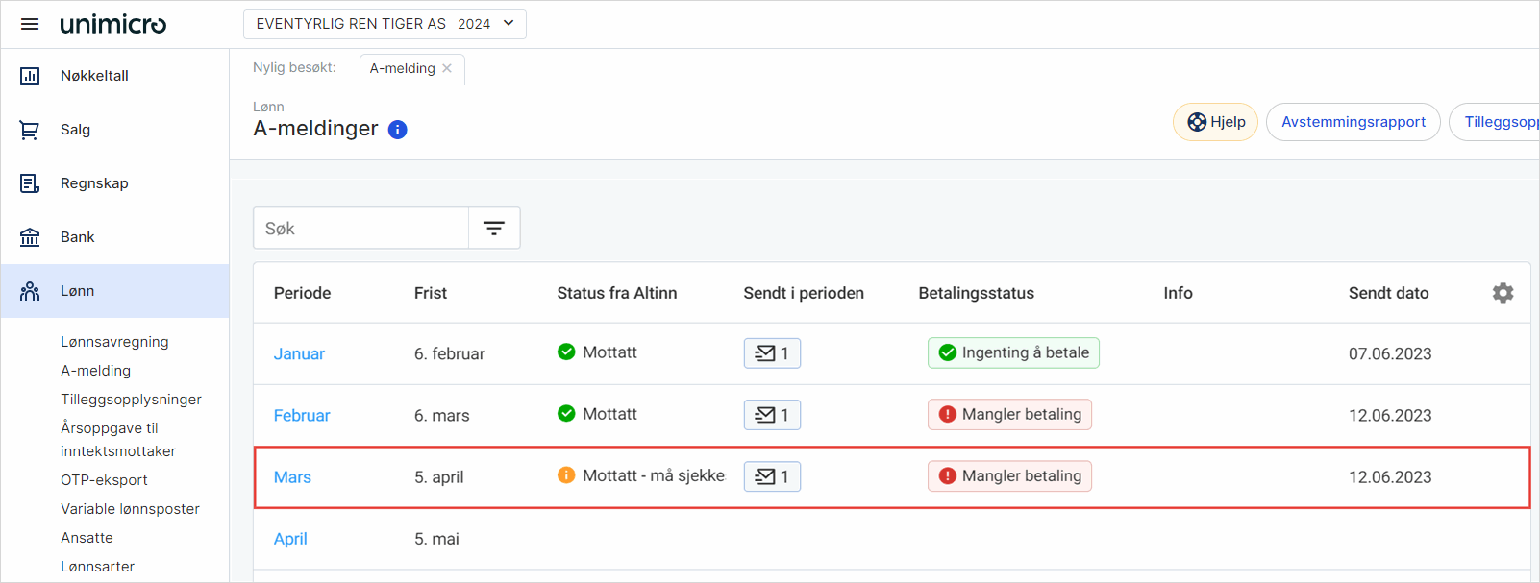
Task: Open Lønnsavregning in Lønn submenu
Action: pyautogui.click(x=114, y=342)
